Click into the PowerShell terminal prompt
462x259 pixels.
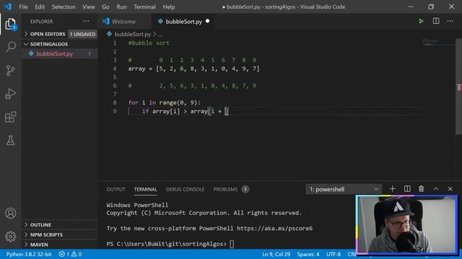tap(232, 244)
